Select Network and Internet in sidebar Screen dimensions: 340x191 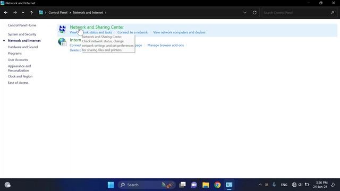coord(24,40)
